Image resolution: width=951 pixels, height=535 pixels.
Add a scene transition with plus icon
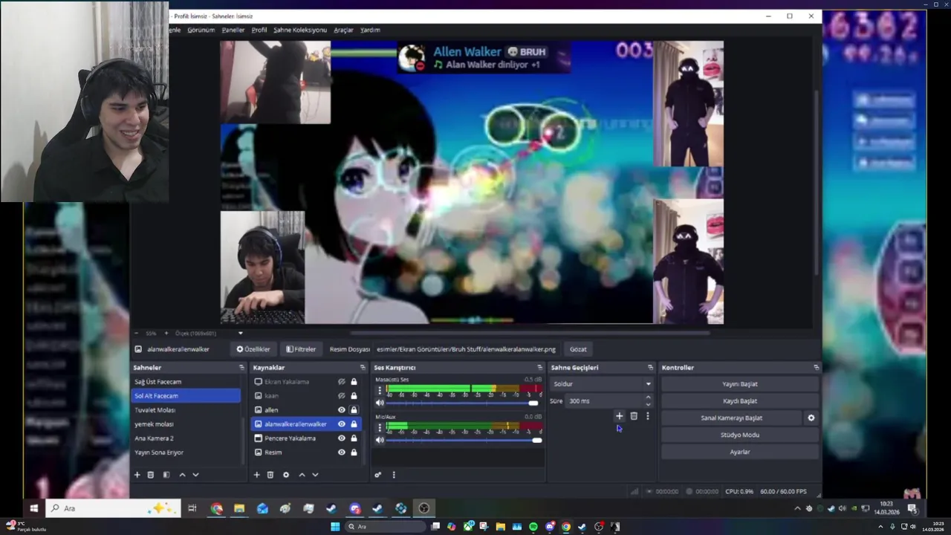point(619,416)
